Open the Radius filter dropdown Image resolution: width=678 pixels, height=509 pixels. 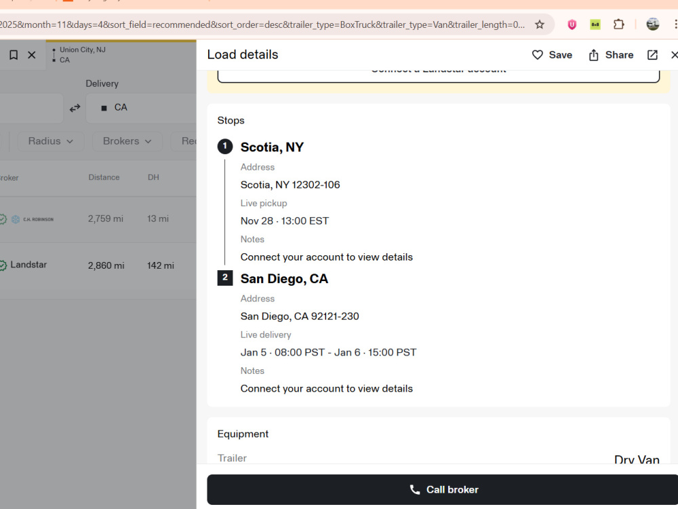pyautogui.click(x=51, y=142)
